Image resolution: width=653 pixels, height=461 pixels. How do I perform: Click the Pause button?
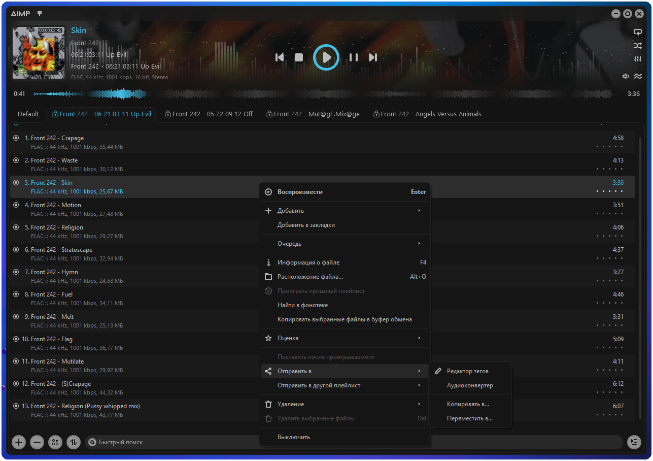354,57
